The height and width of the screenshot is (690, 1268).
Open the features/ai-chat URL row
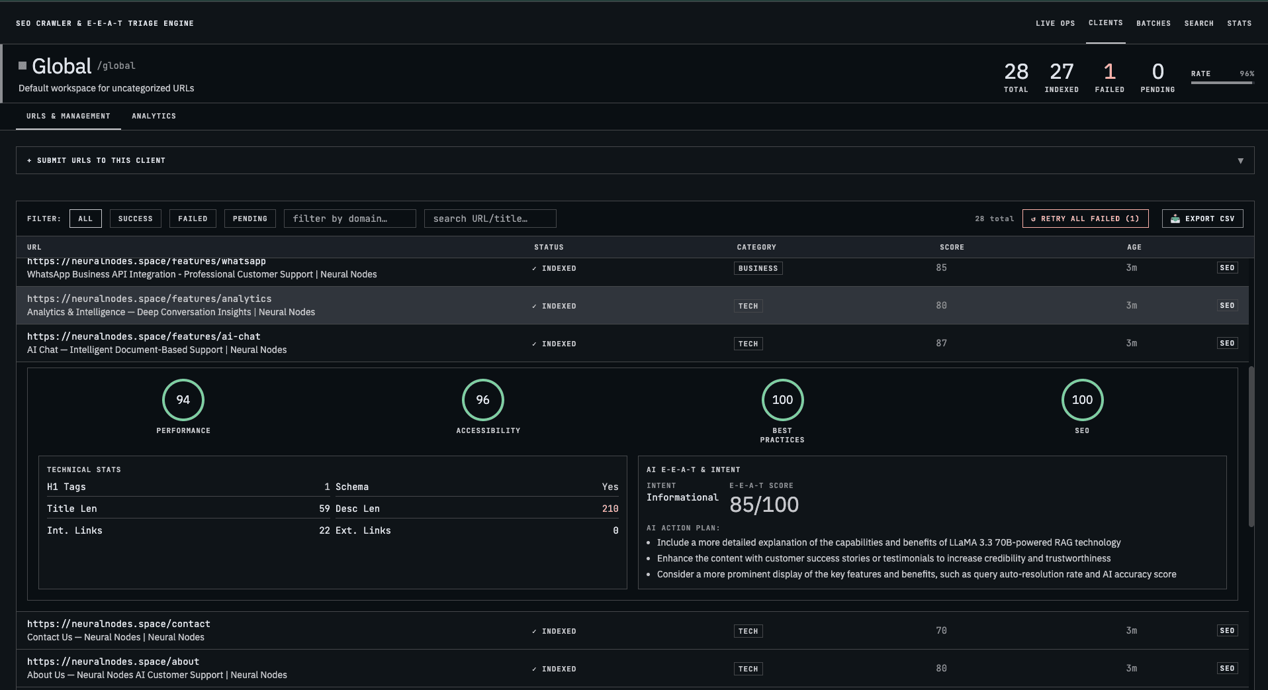[x=632, y=343]
